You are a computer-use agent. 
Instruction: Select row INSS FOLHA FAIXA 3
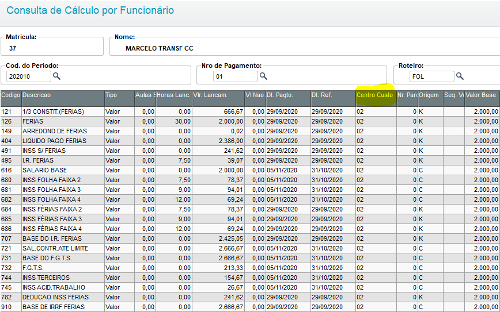click(250, 190)
